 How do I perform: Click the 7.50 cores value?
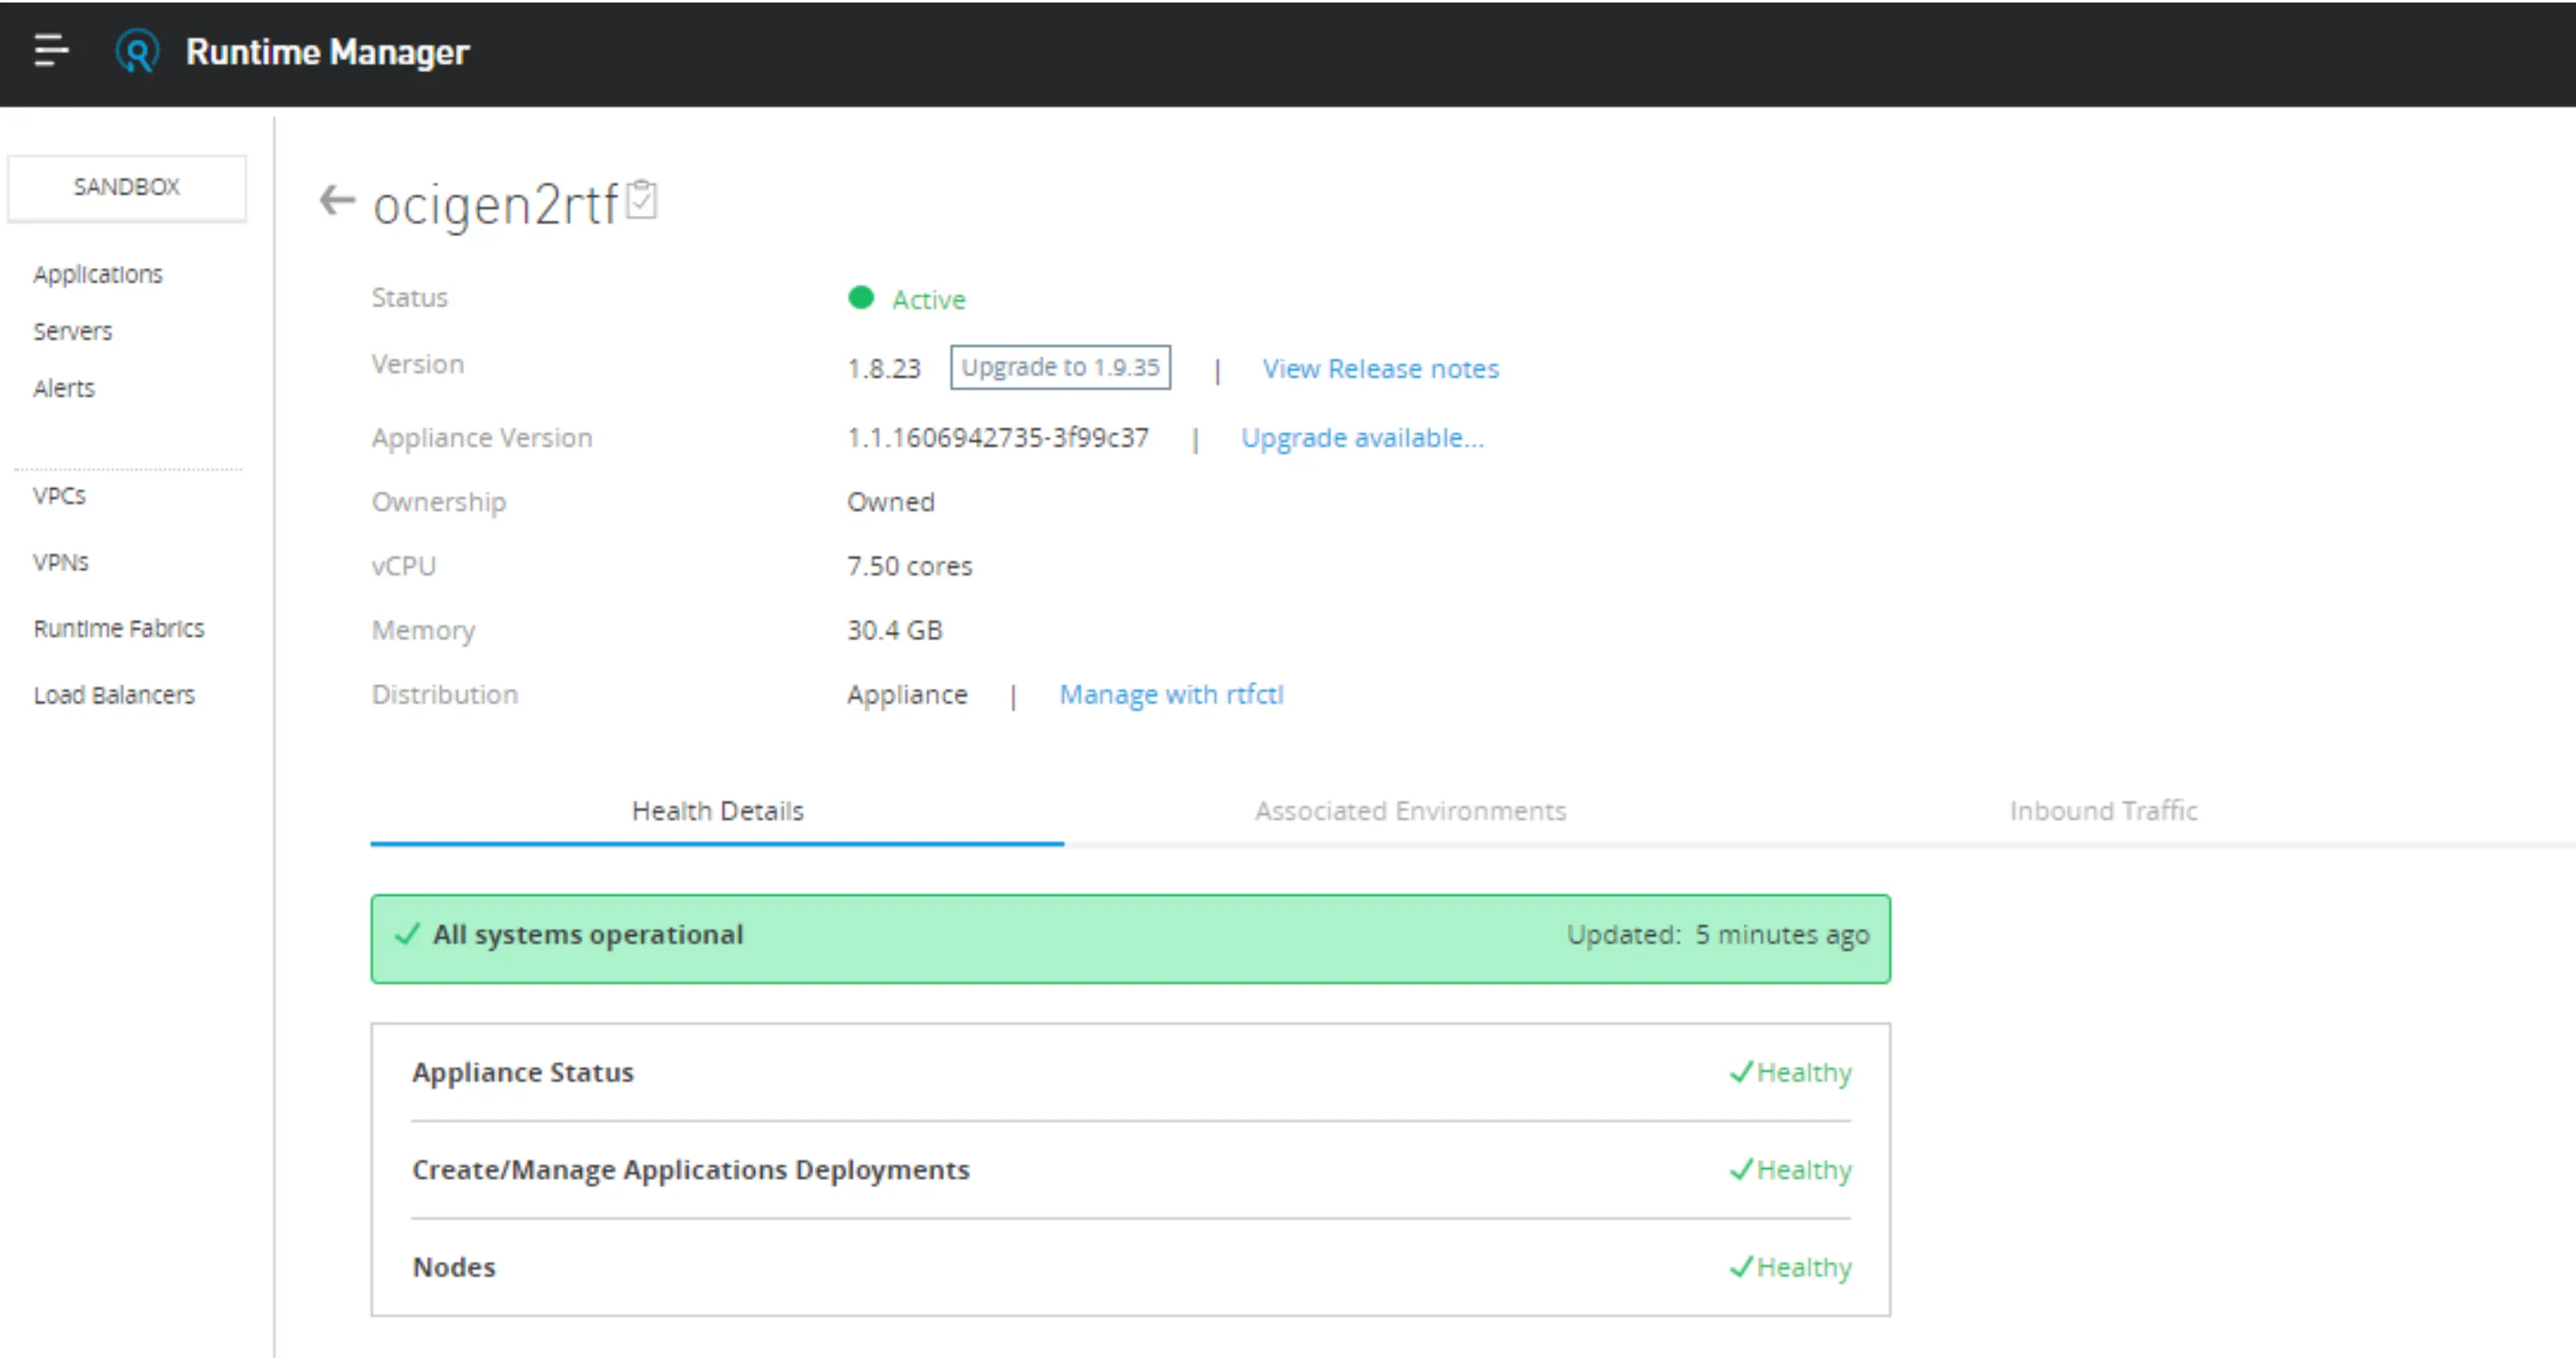(x=910, y=566)
